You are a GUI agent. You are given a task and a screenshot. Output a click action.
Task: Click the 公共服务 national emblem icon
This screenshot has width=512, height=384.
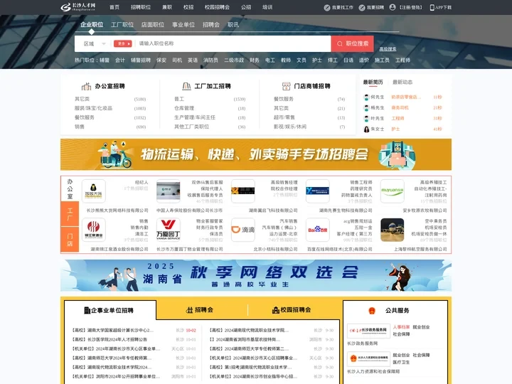pyautogui.click(x=372, y=311)
